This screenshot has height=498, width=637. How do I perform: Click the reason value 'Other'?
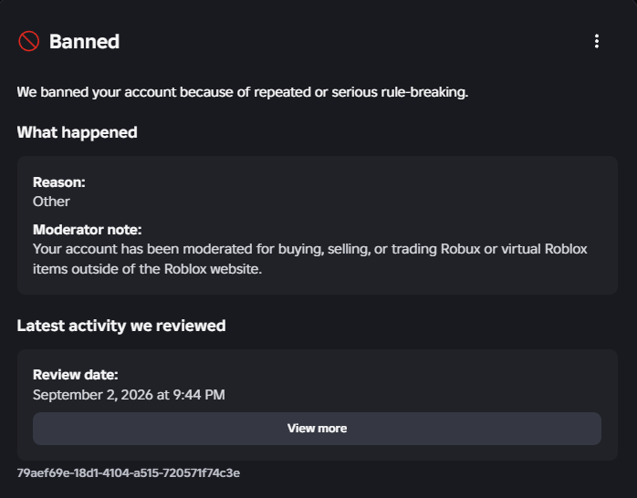(x=51, y=202)
